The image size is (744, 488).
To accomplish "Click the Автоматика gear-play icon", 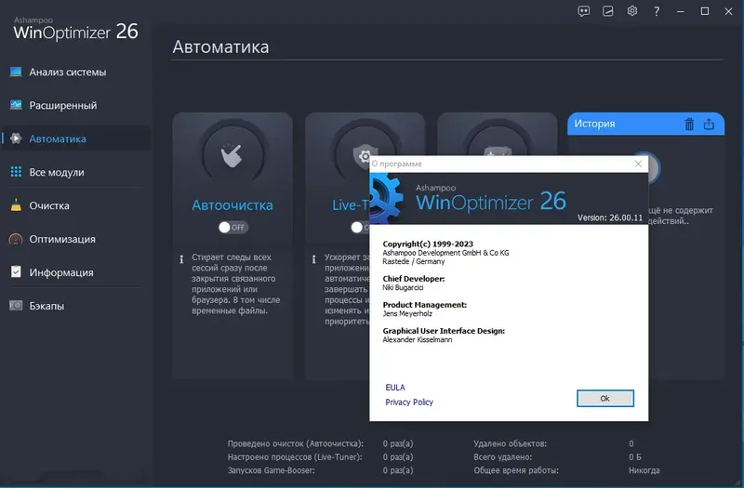I will pyautogui.click(x=16, y=138).
